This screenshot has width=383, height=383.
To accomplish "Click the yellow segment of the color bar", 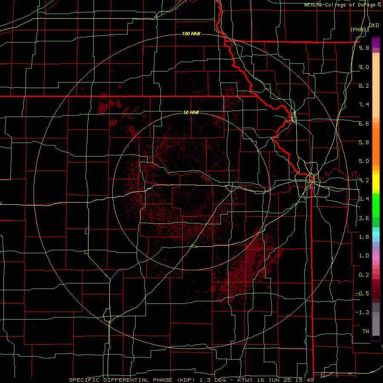I will coord(376,182).
